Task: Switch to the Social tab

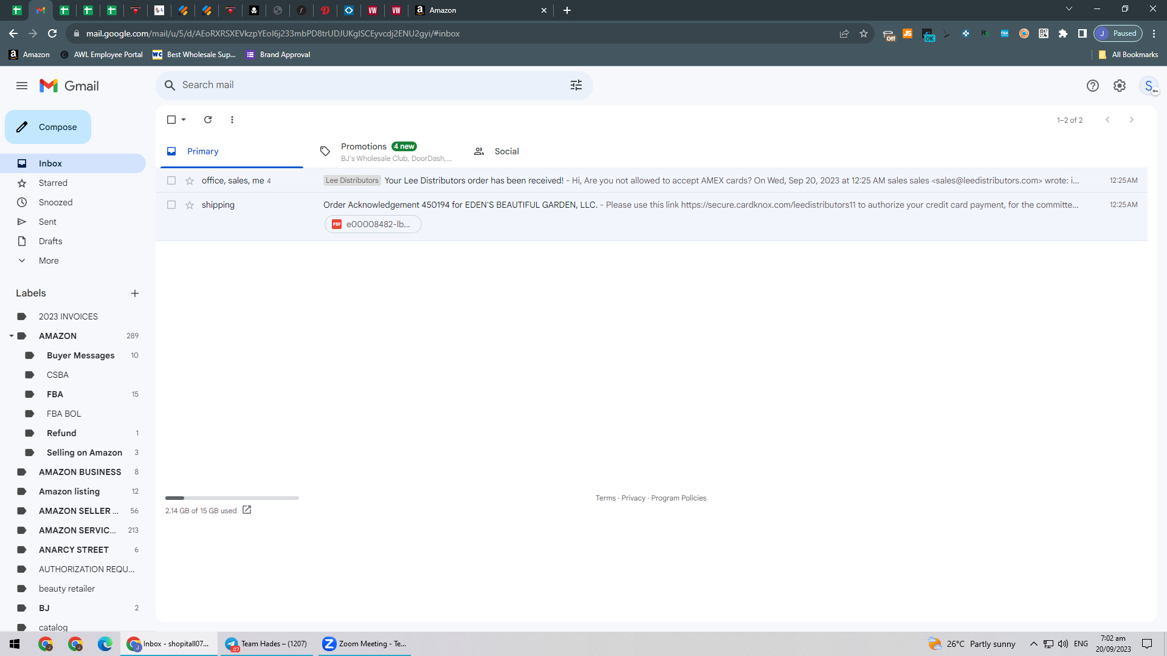Action: point(539,151)
